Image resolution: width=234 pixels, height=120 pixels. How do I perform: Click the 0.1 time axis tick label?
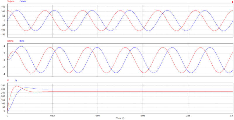pyautogui.click(x=231, y=116)
